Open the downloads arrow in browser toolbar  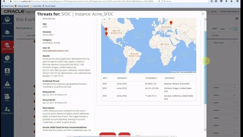226,1
